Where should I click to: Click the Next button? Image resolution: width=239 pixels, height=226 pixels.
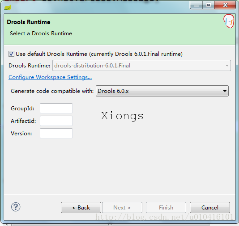point(122,207)
